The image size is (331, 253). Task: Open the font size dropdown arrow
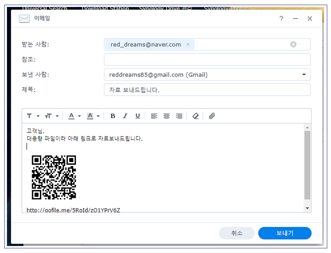(x=57, y=116)
